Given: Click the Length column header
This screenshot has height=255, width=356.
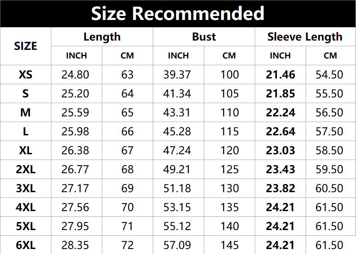Looking at the screenshot, I should point(102,37).
